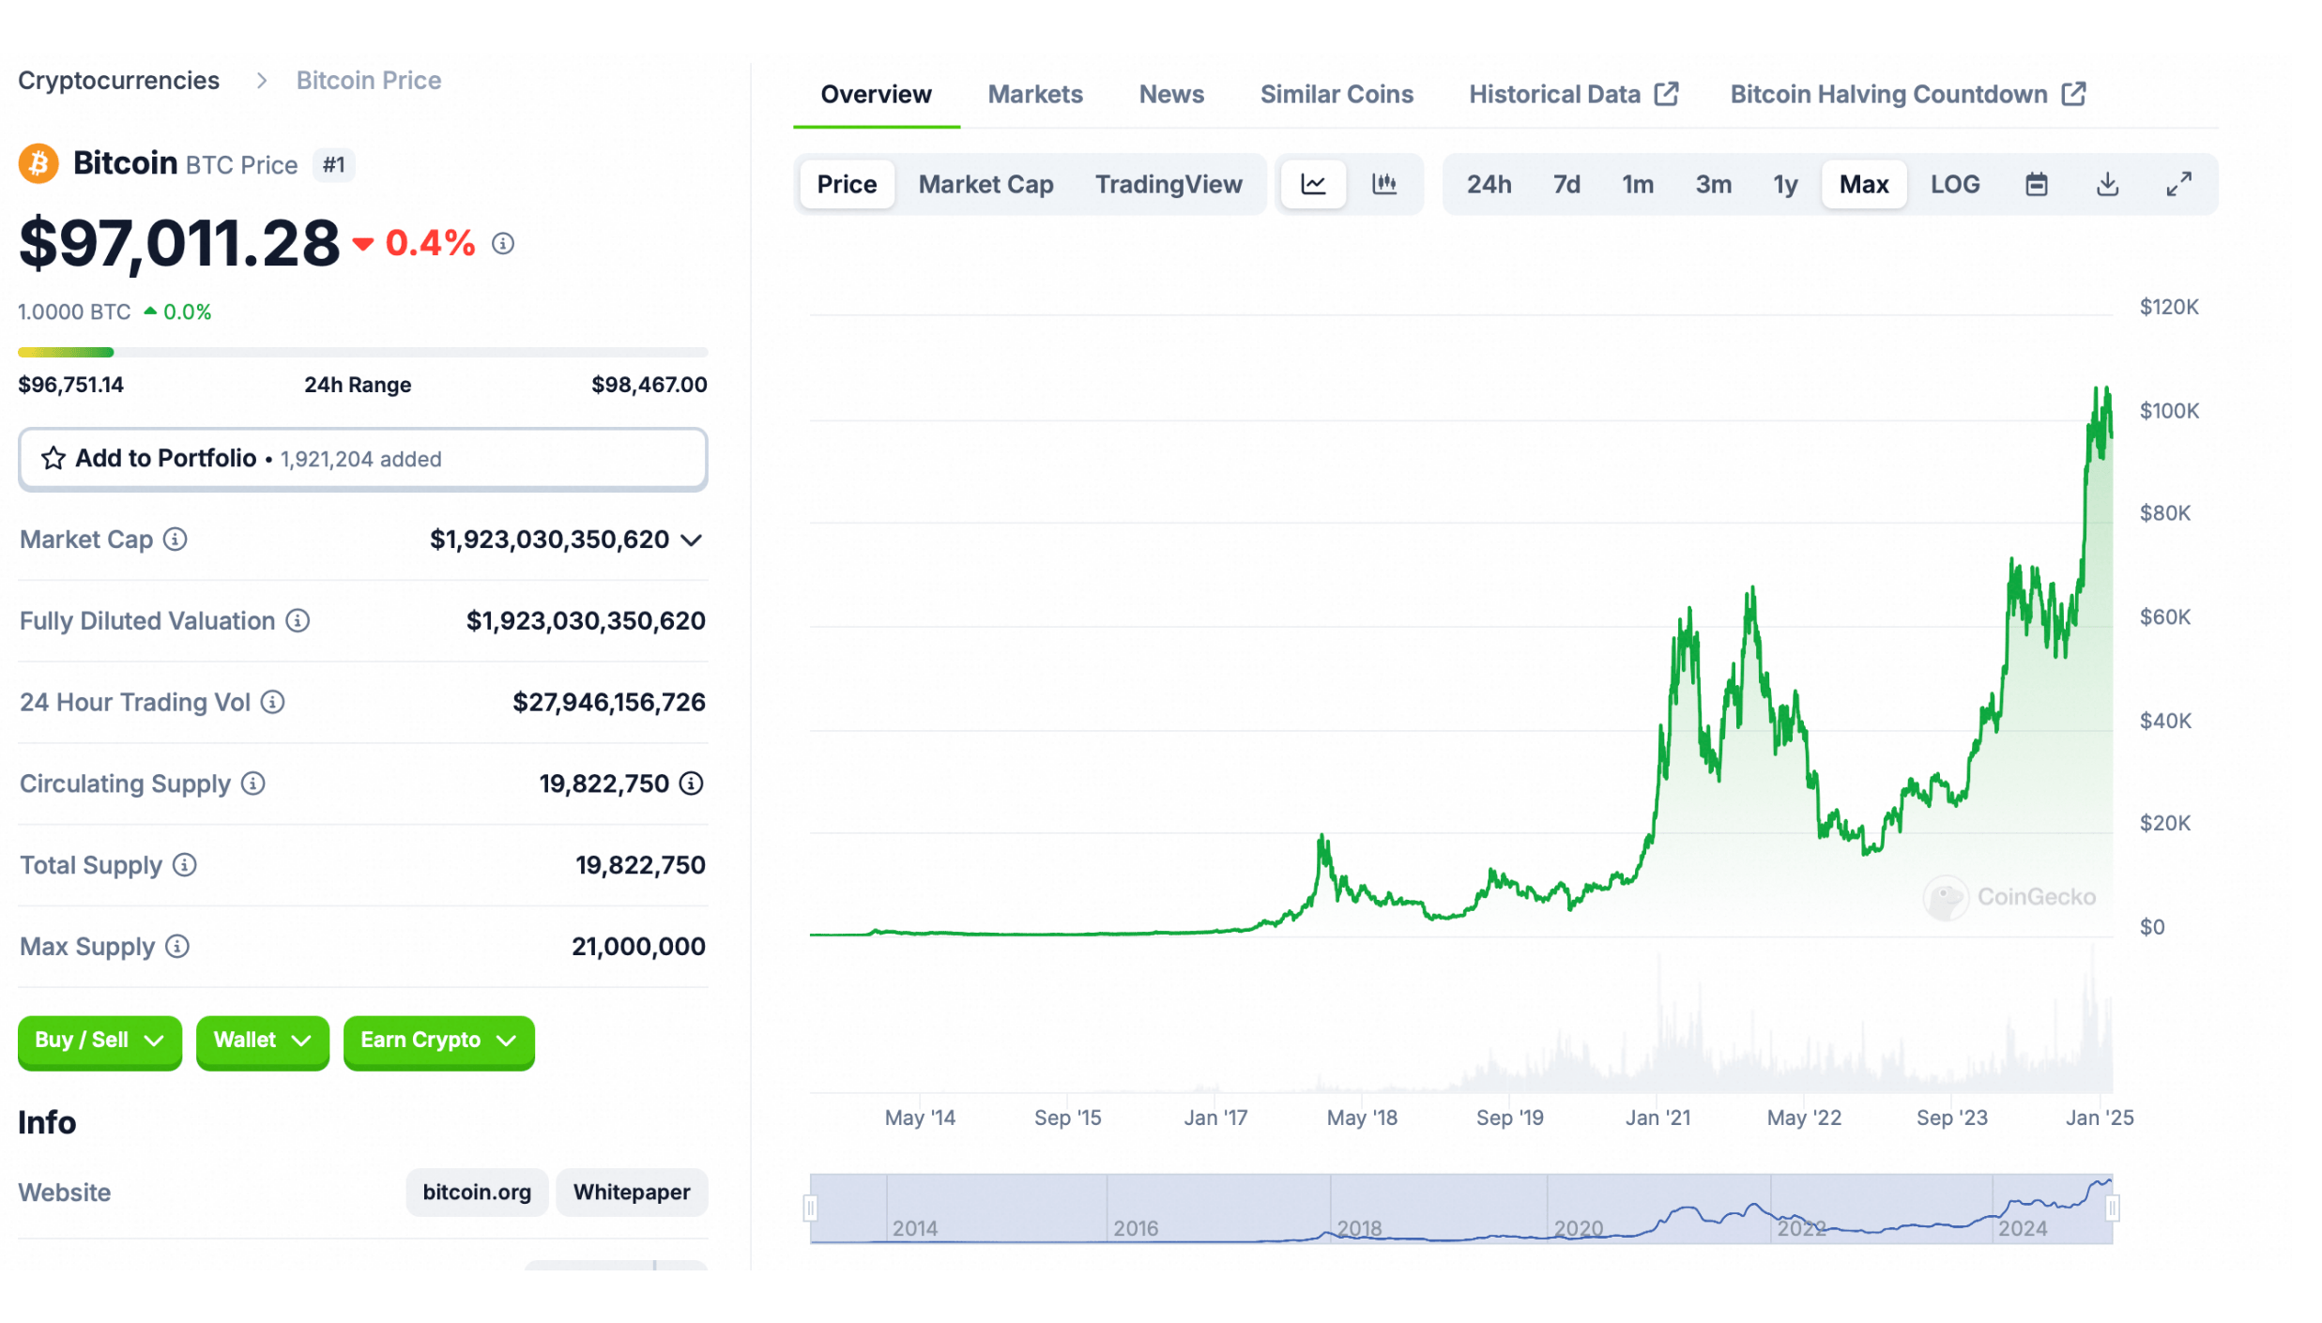The height and width of the screenshot is (1323, 2322).
Task: Switch to the Markets tab
Action: pos(1034,94)
